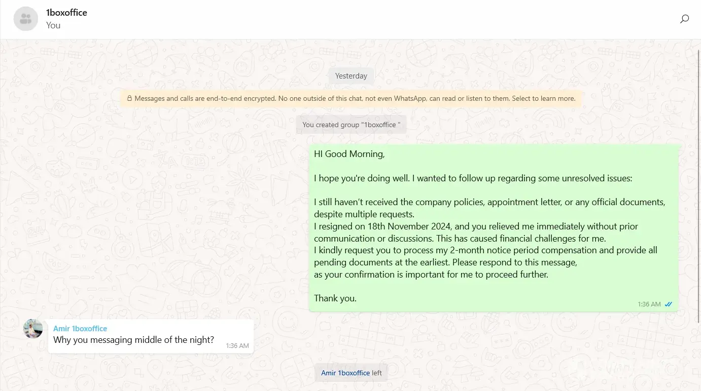Open sender name "Amir 1boxoffice" above his reply
This screenshot has width=701, height=391.
coord(80,328)
